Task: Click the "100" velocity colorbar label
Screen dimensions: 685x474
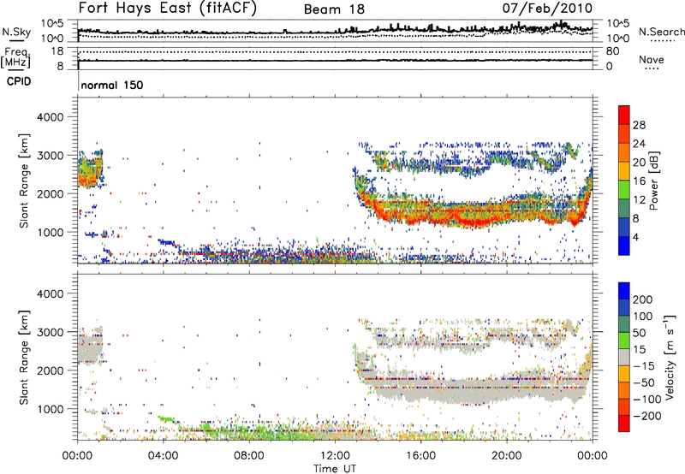Action: click(642, 317)
